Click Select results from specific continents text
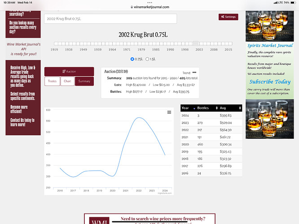This screenshot has width=299, height=224. click(x=23, y=96)
